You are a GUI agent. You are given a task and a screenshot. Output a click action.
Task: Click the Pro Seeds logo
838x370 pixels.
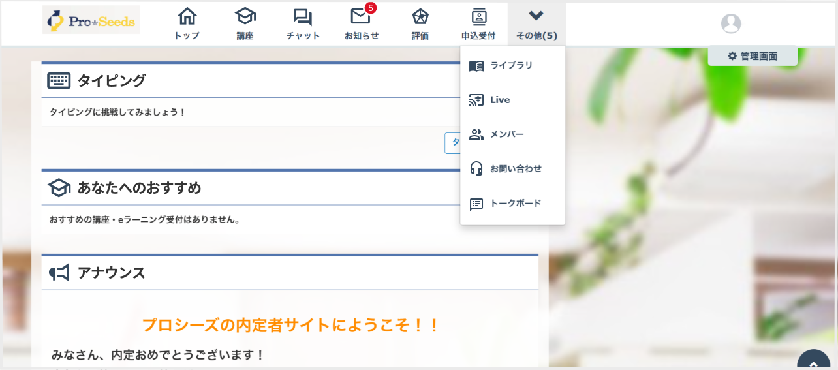(x=91, y=21)
